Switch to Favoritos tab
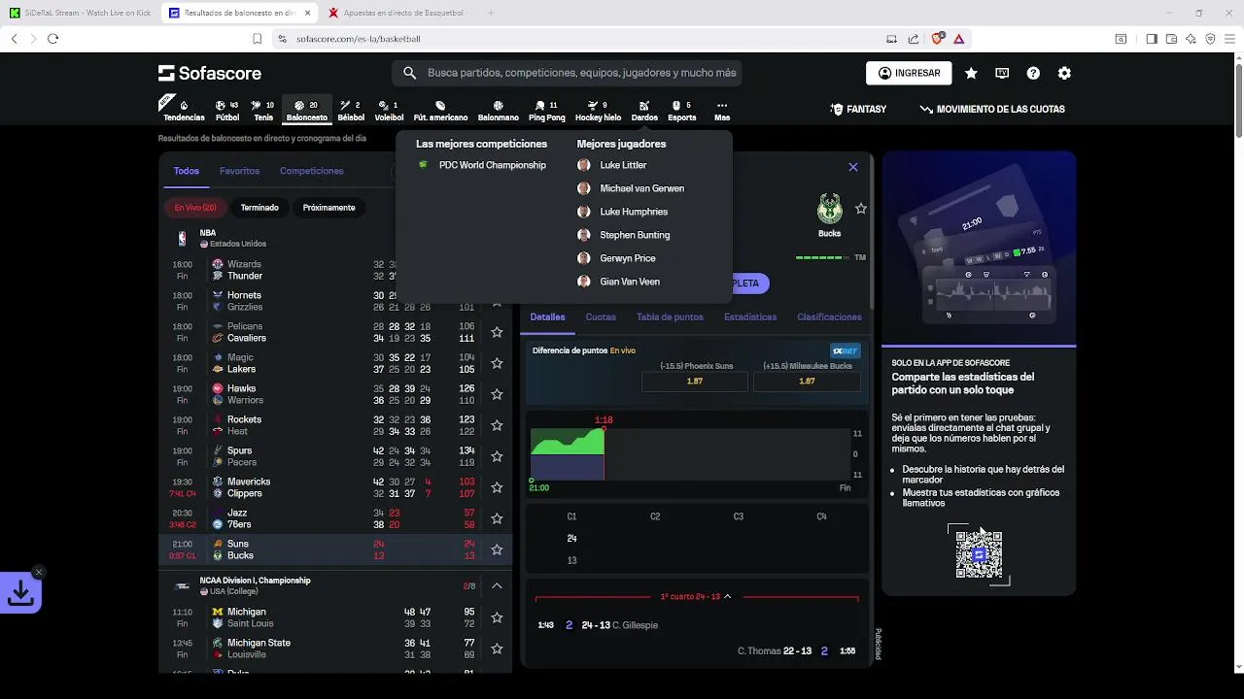 click(239, 171)
